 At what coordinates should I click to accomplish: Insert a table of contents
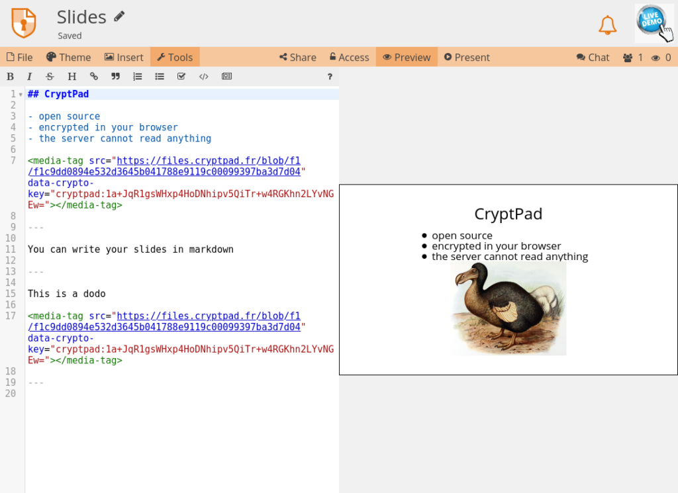[x=226, y=77]
